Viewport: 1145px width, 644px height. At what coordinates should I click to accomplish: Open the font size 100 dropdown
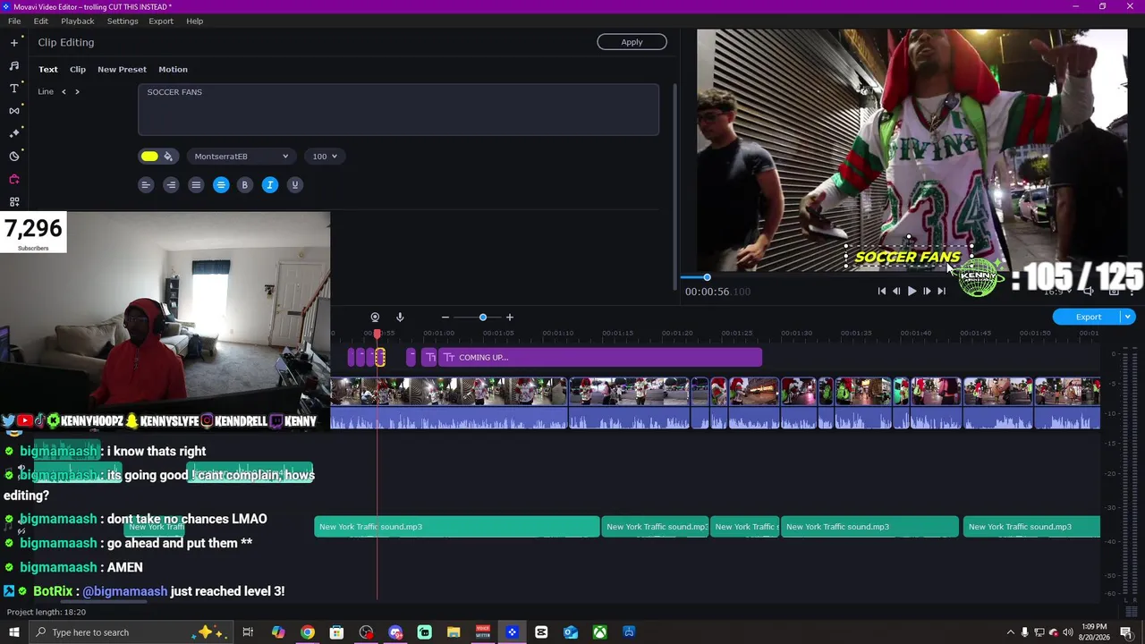[x=324, y=157]
